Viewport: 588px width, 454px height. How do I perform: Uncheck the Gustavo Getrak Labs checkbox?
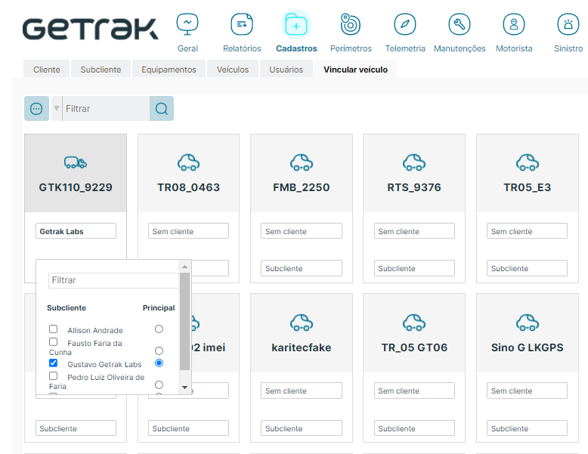53,363
